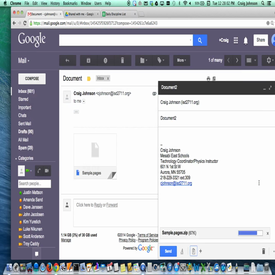Open the Sent Mail folder

[x=25, y=124]
